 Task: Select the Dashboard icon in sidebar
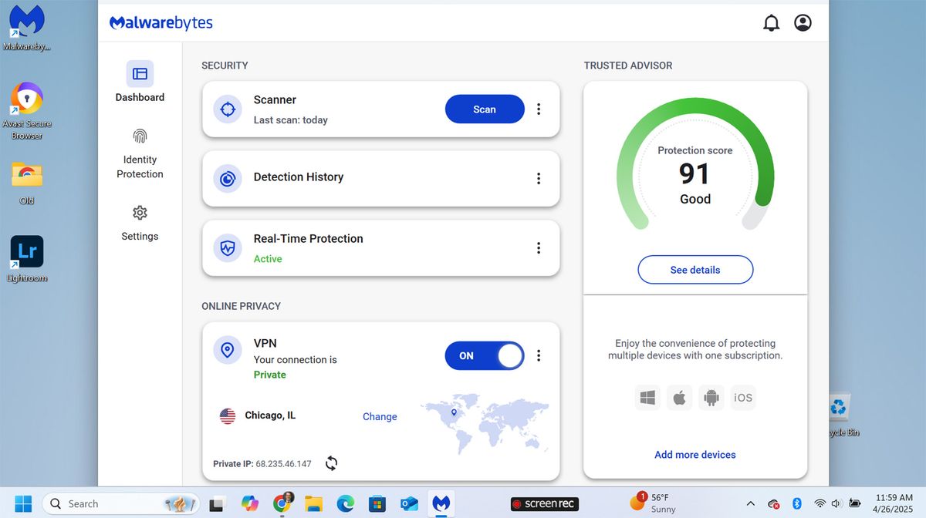point(140,74)
